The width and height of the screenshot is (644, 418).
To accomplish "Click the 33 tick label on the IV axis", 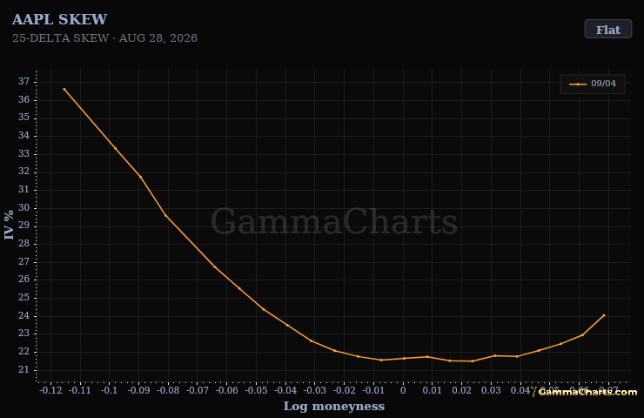I will click(23, 154).
